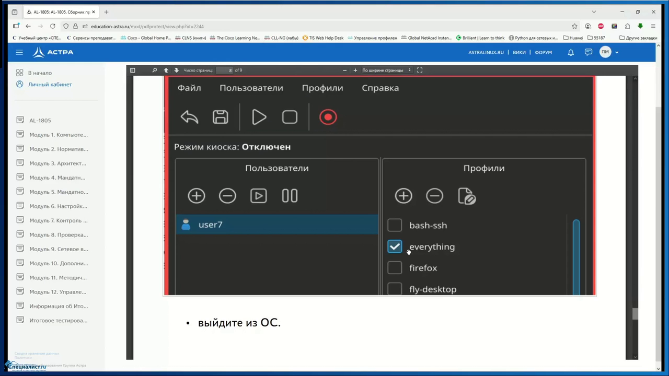The width and height of the screenshot is (669, 376).
Task: Open the Huawei bookmarks folder
Action: (573, 38)
